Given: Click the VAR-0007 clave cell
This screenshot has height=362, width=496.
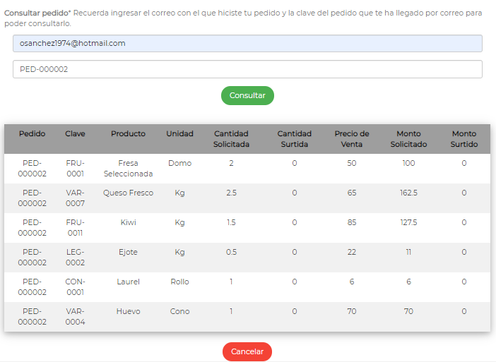Looking at the screenshot, I should tap(75, 198).
